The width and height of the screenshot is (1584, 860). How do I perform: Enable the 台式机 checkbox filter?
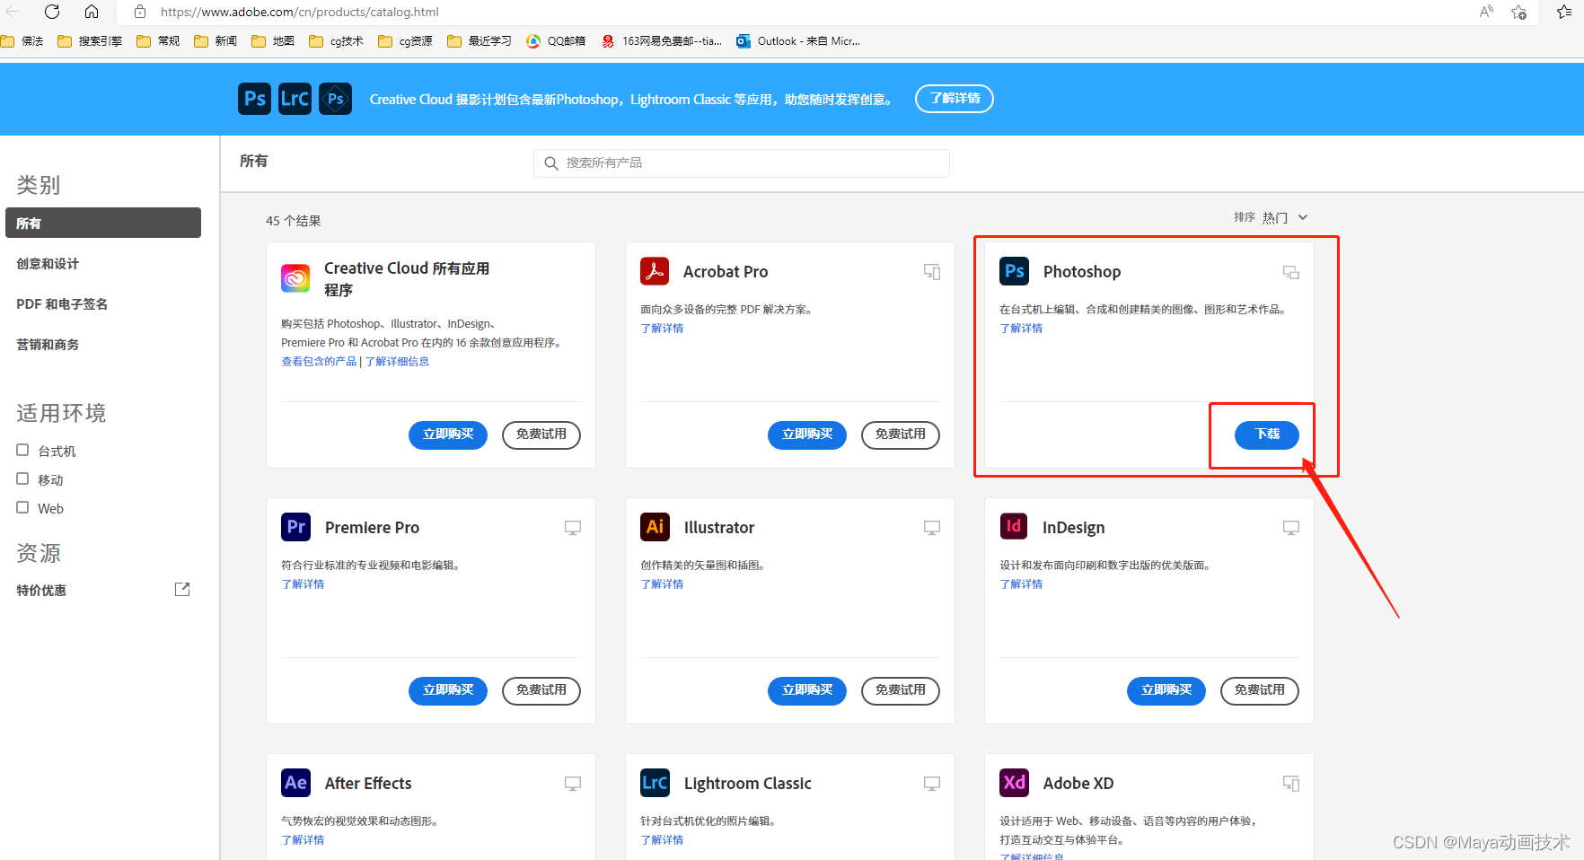pyautogui.click(x=22, y=450)
